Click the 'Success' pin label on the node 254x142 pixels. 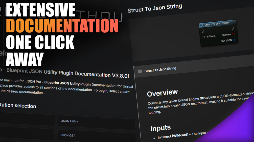(x=227, y=35)
